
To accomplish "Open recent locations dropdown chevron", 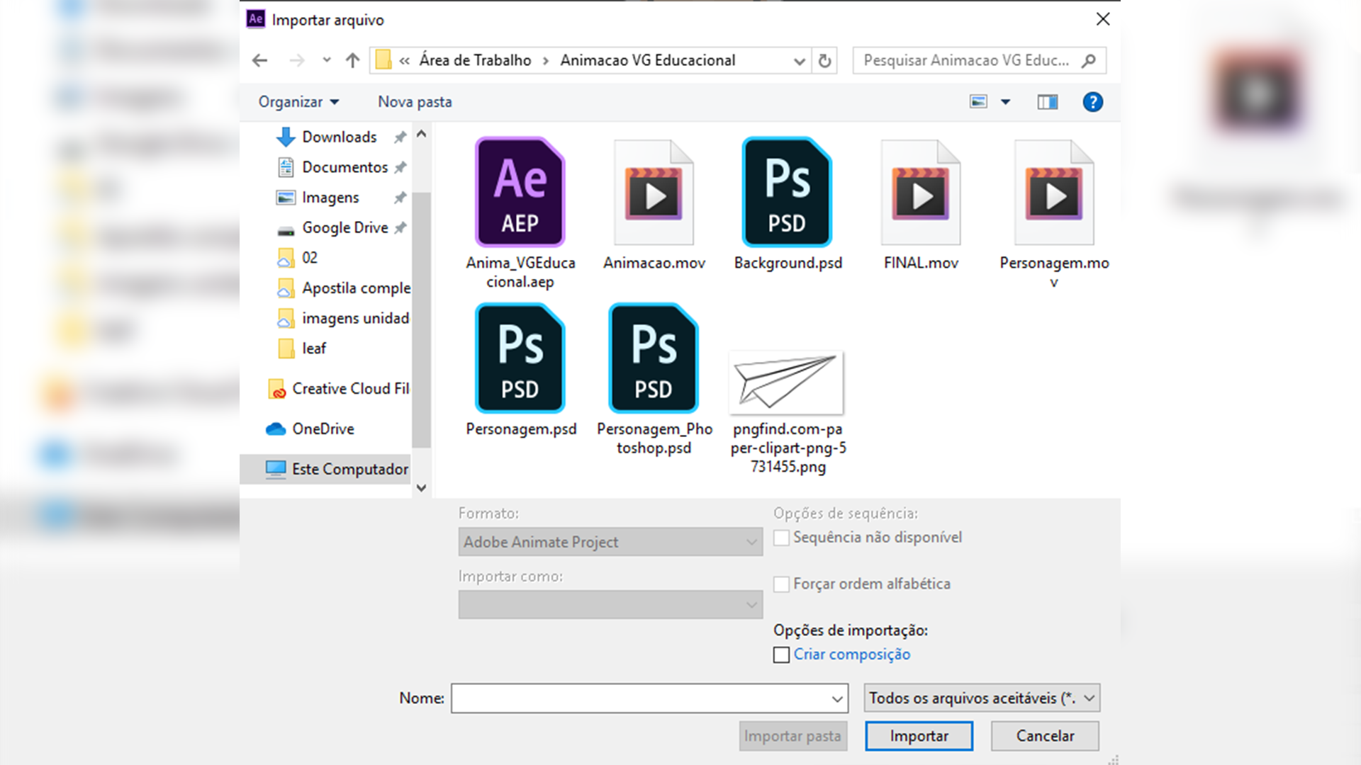I will pyautogui.click(x=326, y=60).
